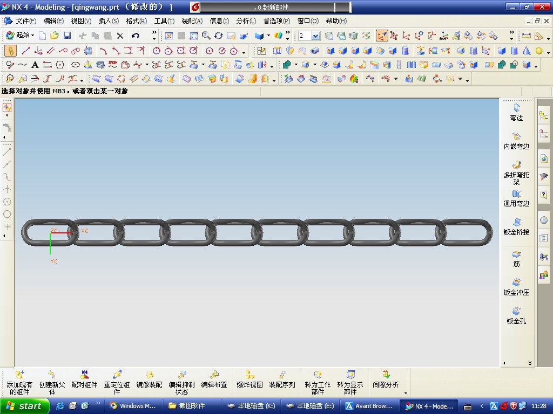The height and width of the screenshot is (414, 553).
Task: Select the Rectangle curve tool
Action: tap(48, 65)
